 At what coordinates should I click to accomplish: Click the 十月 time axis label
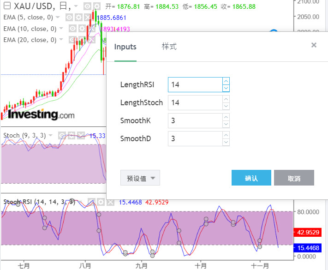(201, 266)
